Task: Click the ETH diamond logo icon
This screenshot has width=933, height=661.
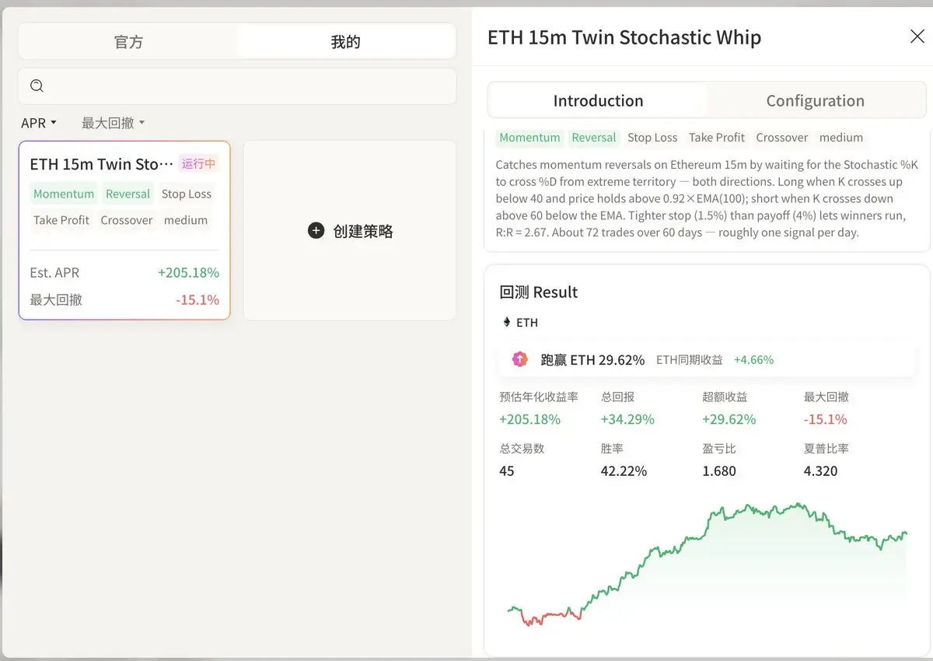Action: coord(507,322)
